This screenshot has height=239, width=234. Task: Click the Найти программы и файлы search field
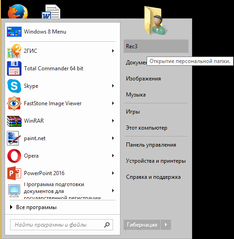pos(62,225)
